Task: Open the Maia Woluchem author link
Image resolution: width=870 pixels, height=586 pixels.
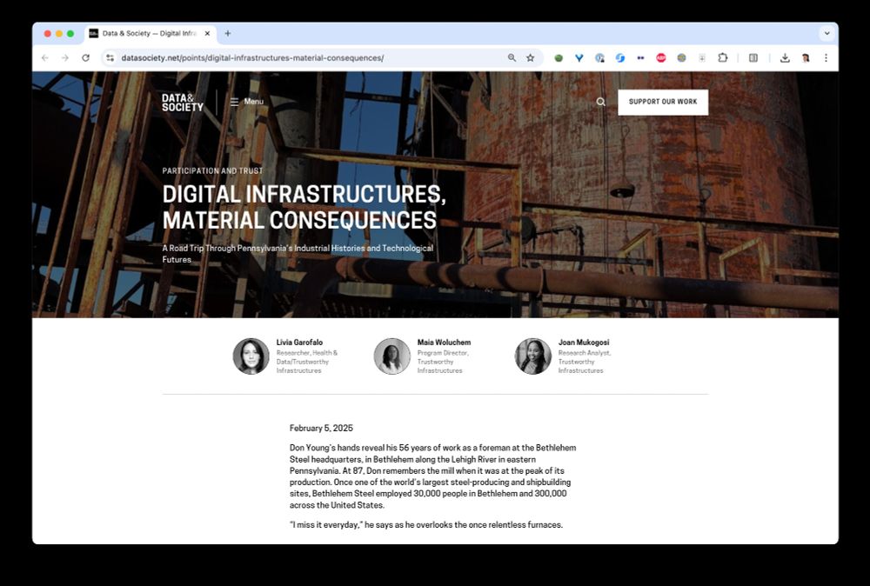Action: 444,343
